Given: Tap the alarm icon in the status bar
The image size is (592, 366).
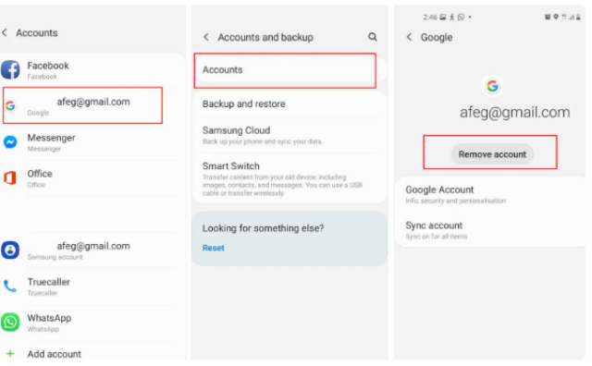Looking at the screenshot, I should coord(548,17).
